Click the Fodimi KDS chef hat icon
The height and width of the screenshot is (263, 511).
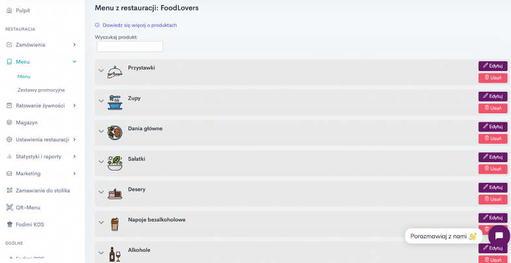[9, 225]
